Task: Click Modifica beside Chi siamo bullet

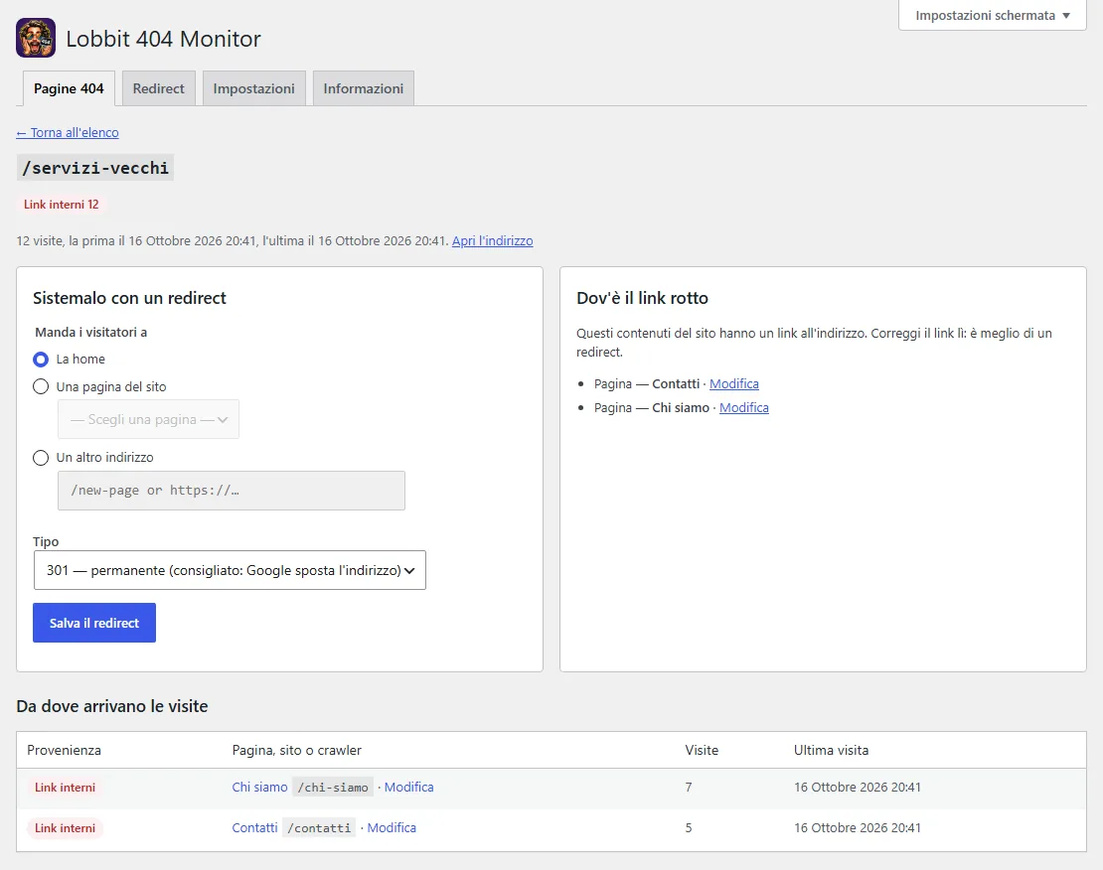Action: (x=743, y=408)
